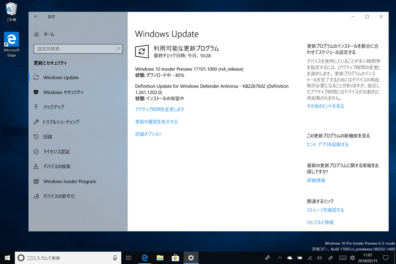
Task: Launch Microsoft Edge from the taskbar
Action: pyautogui.click(x=144, y=258)
